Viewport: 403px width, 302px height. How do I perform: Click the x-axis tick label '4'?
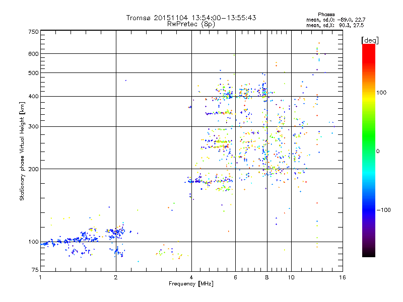(x=191, y=277)
